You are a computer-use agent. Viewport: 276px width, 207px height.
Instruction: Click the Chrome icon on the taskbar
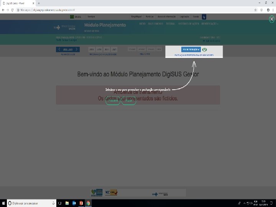coord(88,203)
